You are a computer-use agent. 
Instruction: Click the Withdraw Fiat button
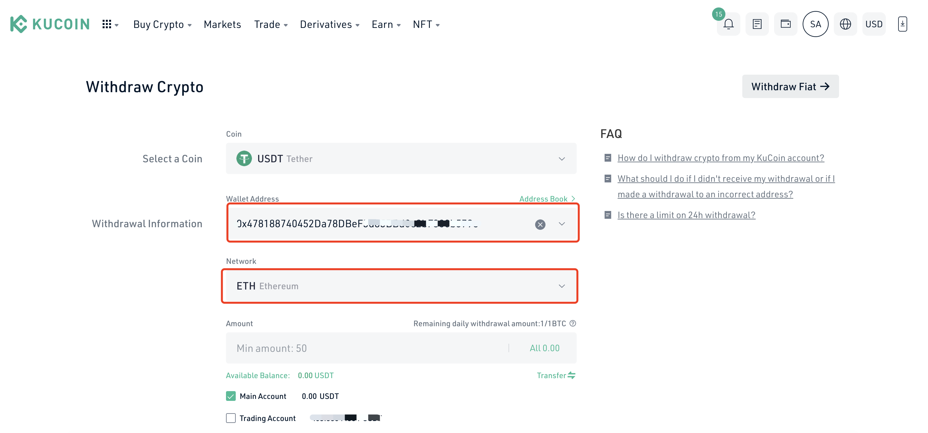(790, 86)
